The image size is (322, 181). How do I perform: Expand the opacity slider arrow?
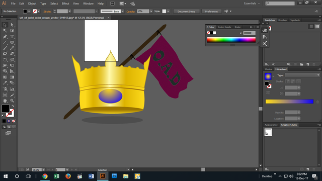[x=151, y=11]
